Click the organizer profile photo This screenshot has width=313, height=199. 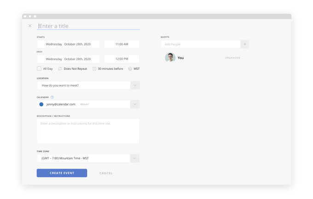[170, 57]
